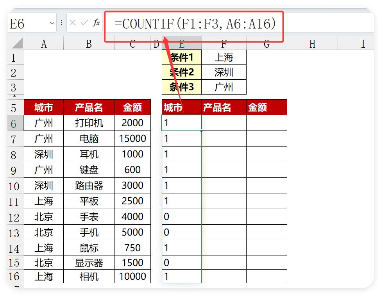Select the 深圳 cell in row 8
This screenshot has height=295, width=381.
[44, 154]
